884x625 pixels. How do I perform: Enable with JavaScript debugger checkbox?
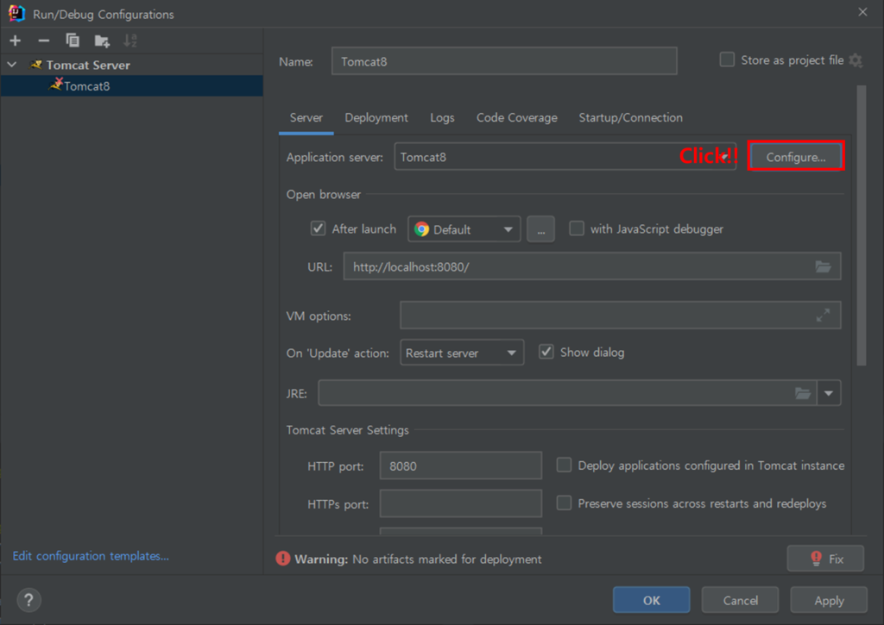pos(577,229)
